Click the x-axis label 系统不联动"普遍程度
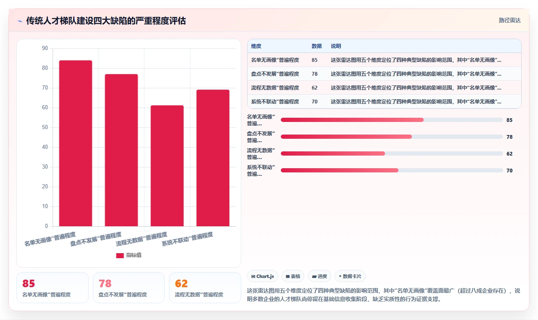538x320 pixels. [x=187, y=239]
